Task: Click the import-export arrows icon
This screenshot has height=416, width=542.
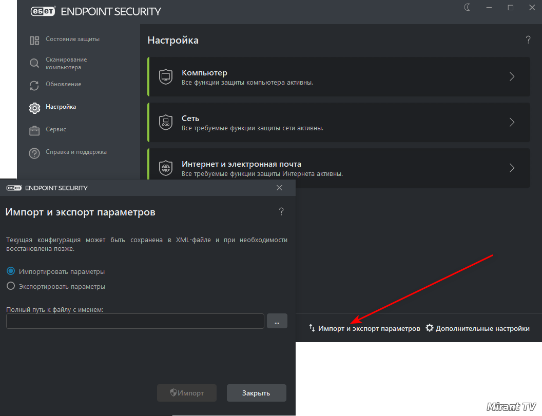Action: click(x=312, y=328)
